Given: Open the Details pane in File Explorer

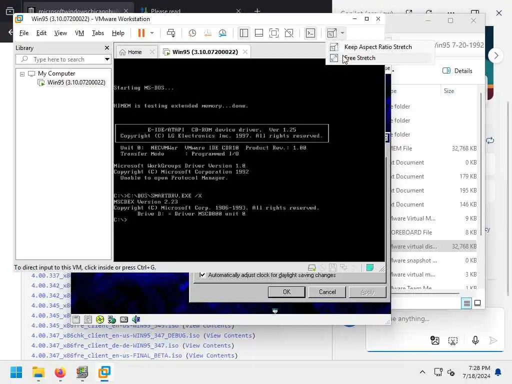Looking at the screenshot, I should pos(457,71).
